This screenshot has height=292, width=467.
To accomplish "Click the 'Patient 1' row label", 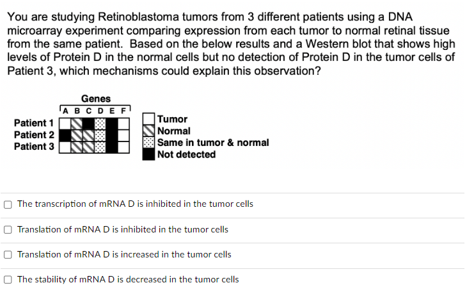I will pos(33,123).
